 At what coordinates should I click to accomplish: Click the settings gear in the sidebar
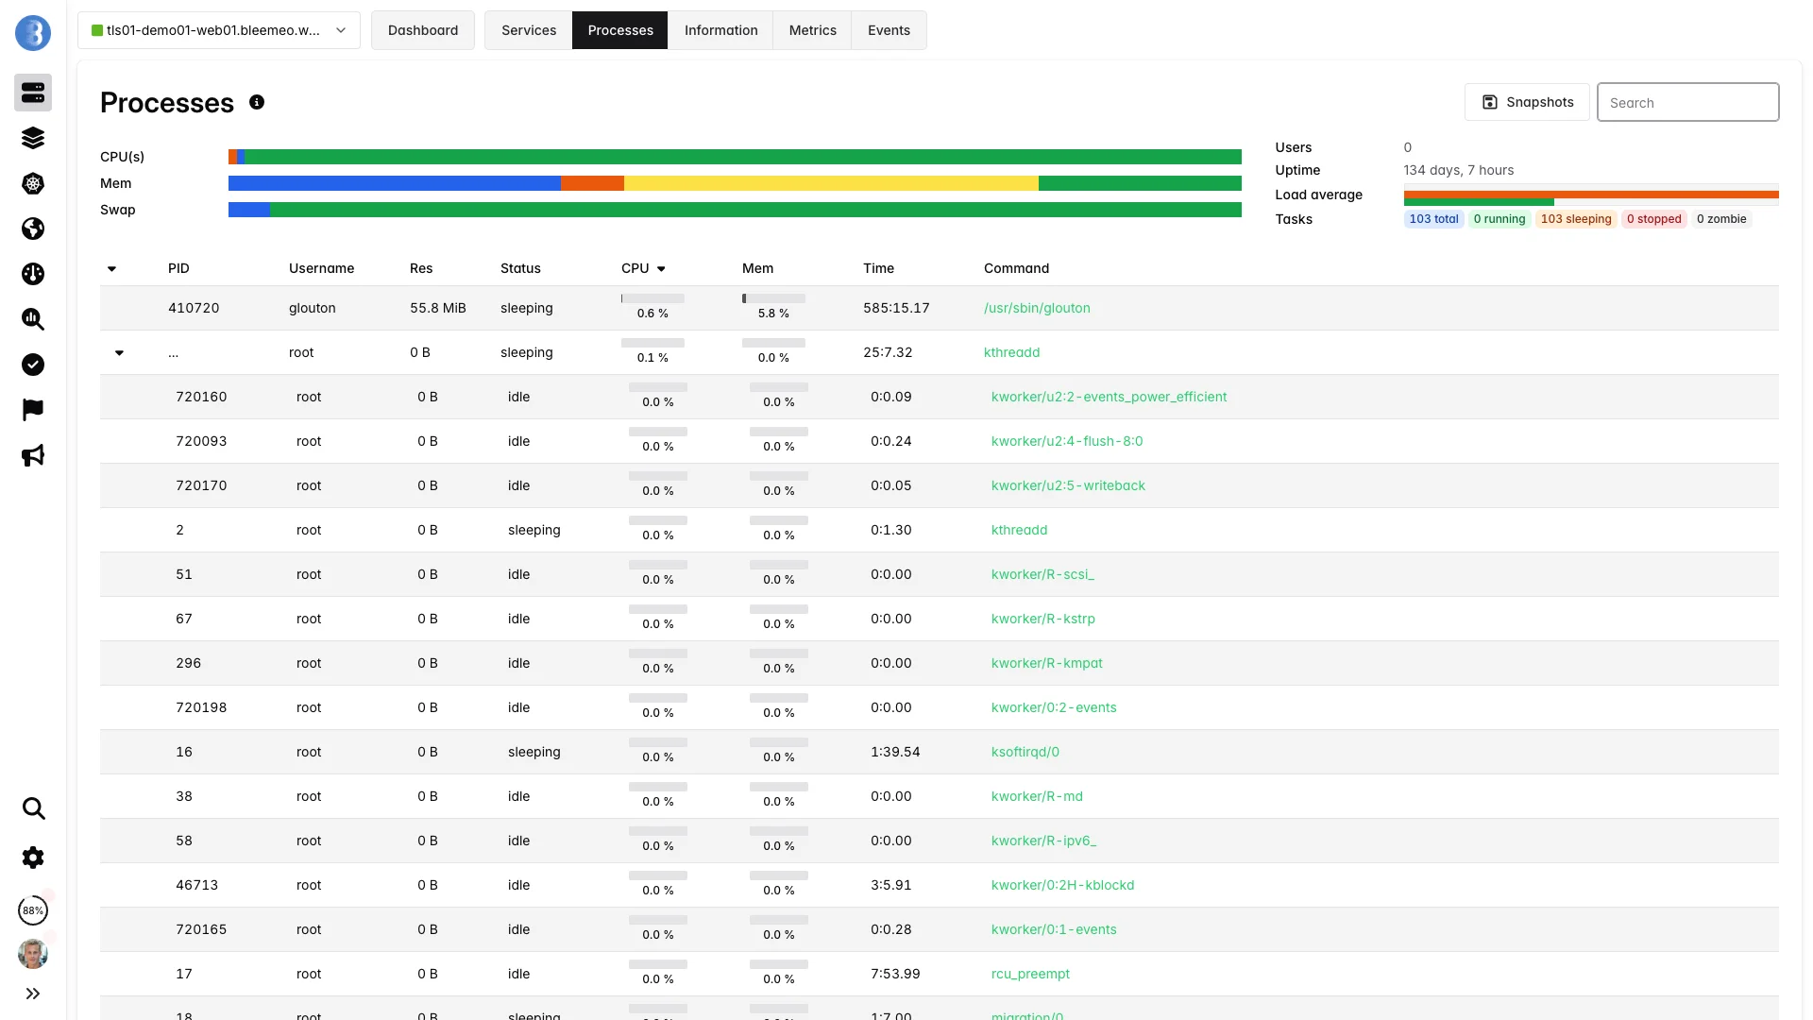click(33, 858)
